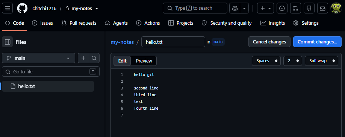The height and width of the screenshot is (137, 345).
Task: Click the 'test' line in editor
Action: point(138,101)
